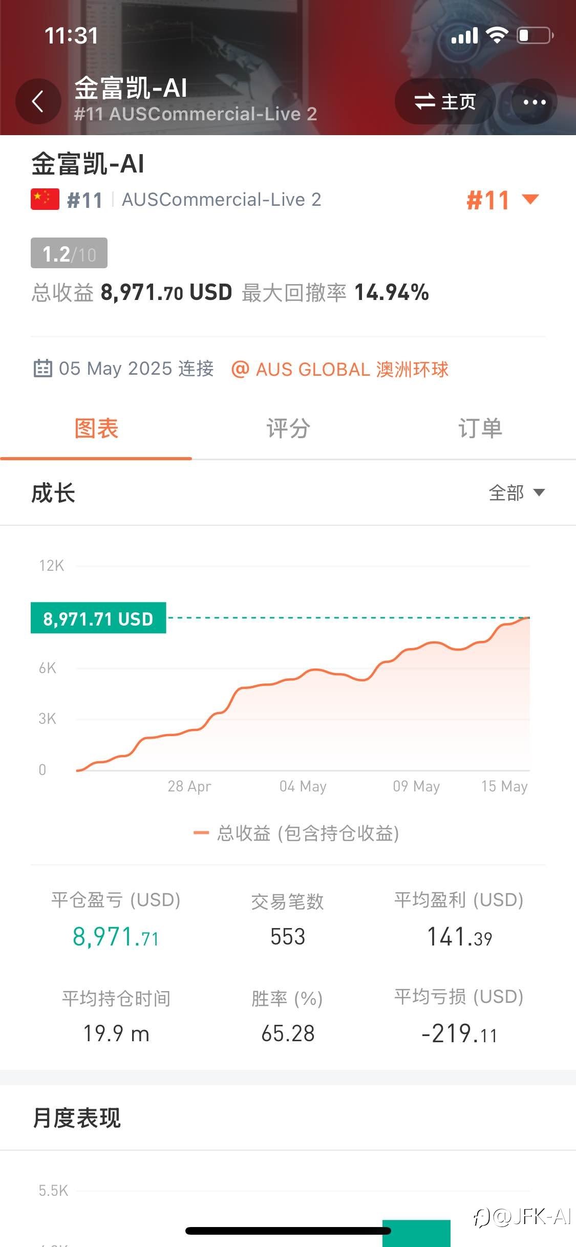Switch to the 评分 tab
576x1247 pixels.
tap(288, 428)
